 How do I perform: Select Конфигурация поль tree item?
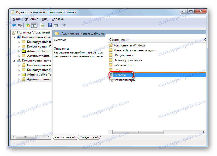coord(36,60)
